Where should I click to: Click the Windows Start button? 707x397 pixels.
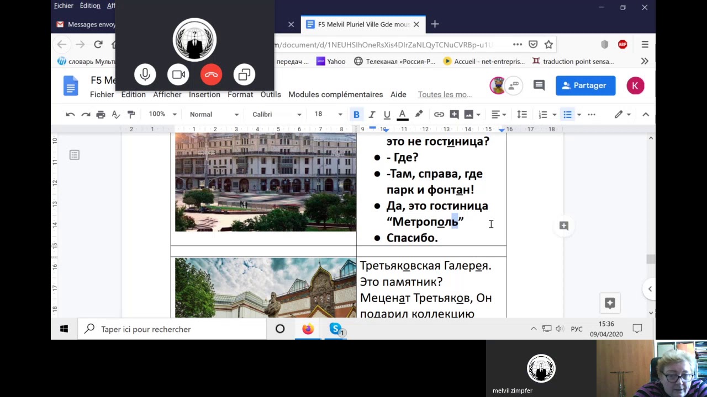pyautogui.click(x=64, y=329)
